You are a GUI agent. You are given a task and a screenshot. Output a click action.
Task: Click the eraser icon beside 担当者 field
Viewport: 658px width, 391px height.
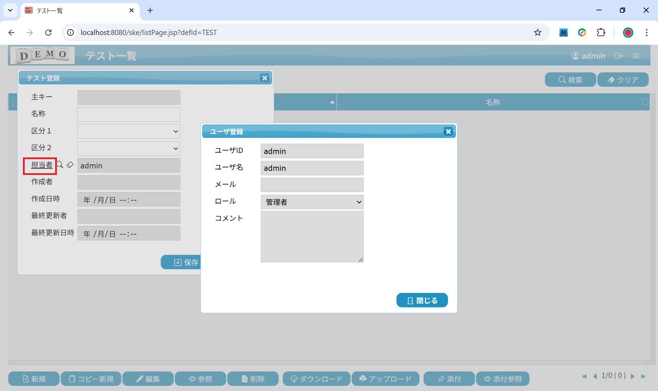point(70,165)
